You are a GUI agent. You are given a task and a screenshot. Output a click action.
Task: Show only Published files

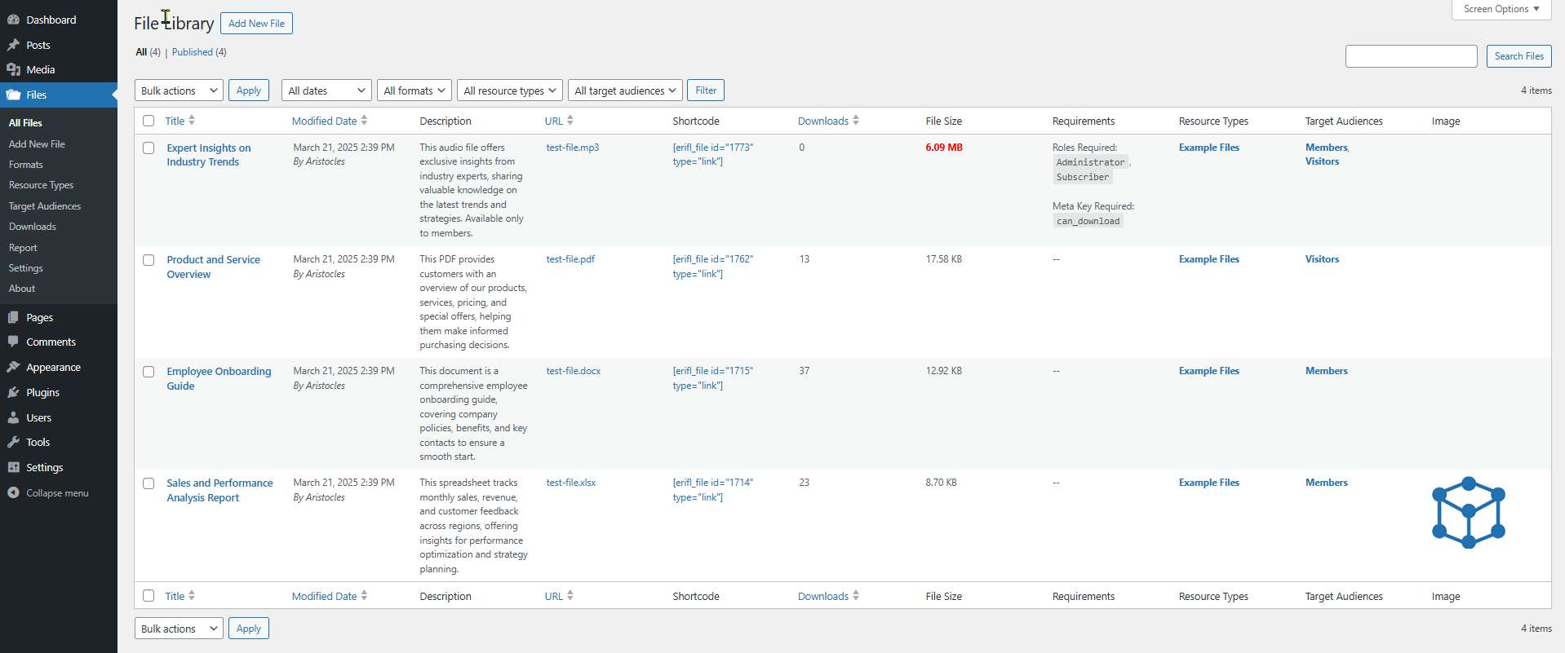[x=199, y=52]
